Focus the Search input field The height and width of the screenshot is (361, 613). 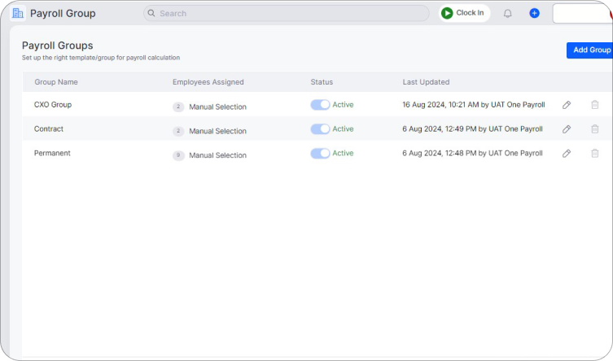click(x=287, y=13)
